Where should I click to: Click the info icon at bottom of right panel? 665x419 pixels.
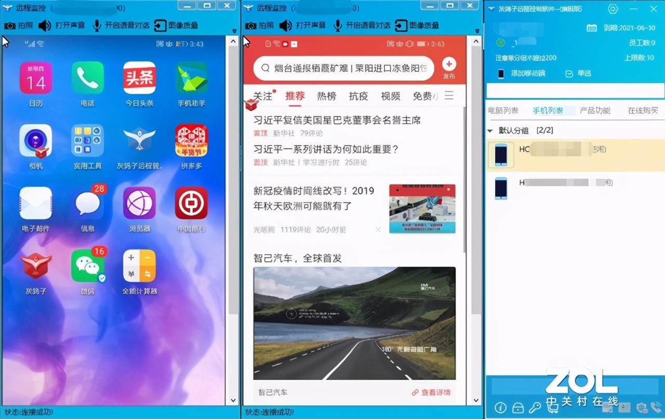click(500, 408)
